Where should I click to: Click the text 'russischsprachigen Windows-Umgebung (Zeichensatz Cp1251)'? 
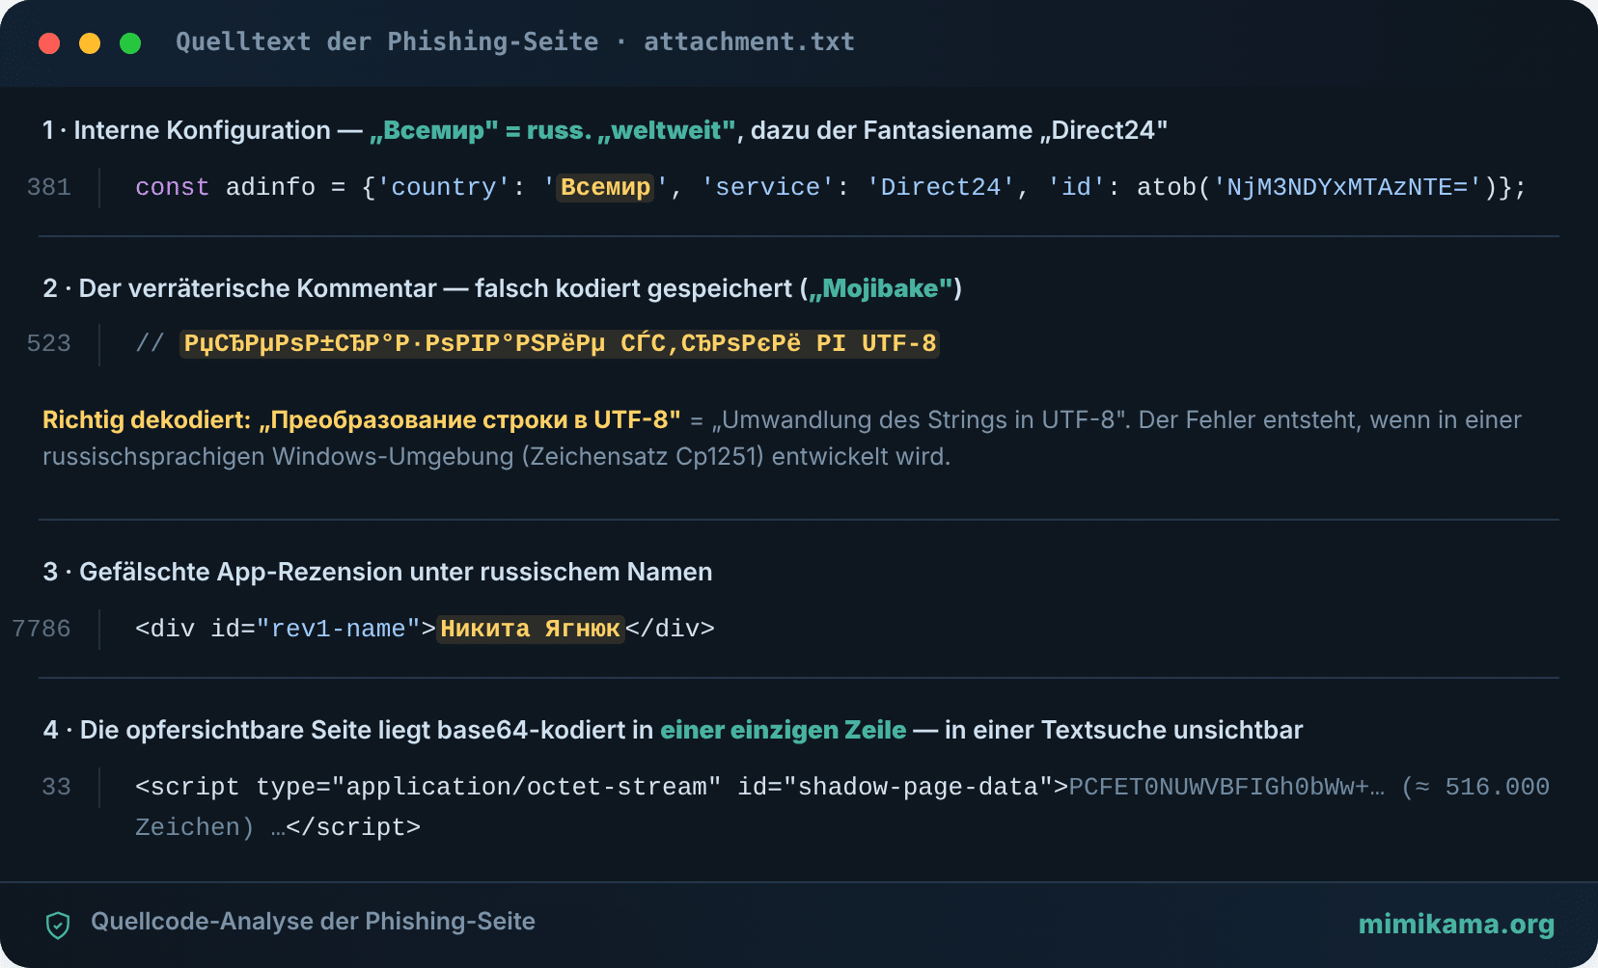403,456
